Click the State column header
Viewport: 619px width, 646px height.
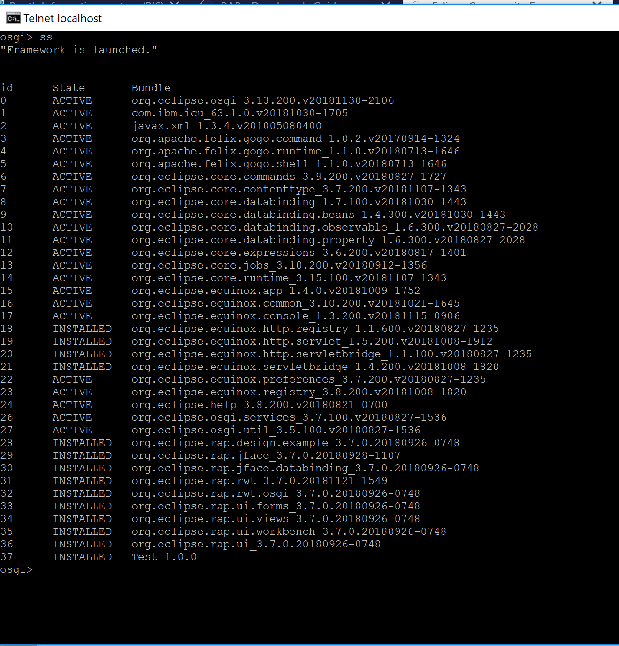click(69, 88)
